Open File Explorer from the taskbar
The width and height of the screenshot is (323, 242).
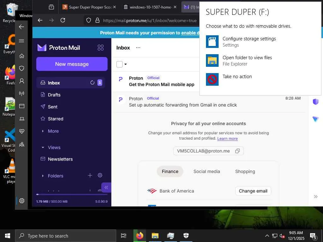click(x=155, y=236)
